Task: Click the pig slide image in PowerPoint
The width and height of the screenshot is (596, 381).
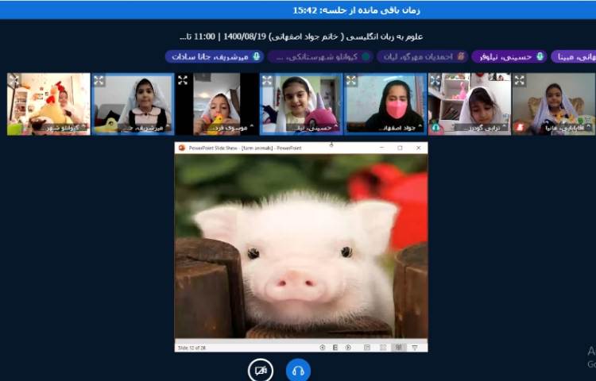Action: (301, 246)
